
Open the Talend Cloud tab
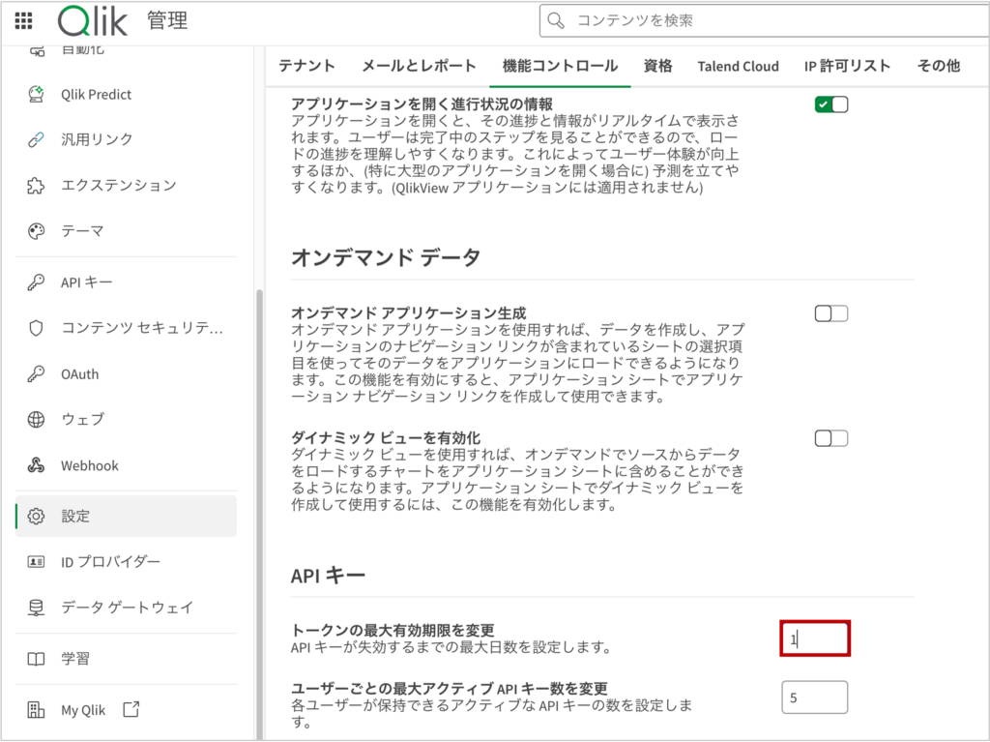tap(738, 66)
